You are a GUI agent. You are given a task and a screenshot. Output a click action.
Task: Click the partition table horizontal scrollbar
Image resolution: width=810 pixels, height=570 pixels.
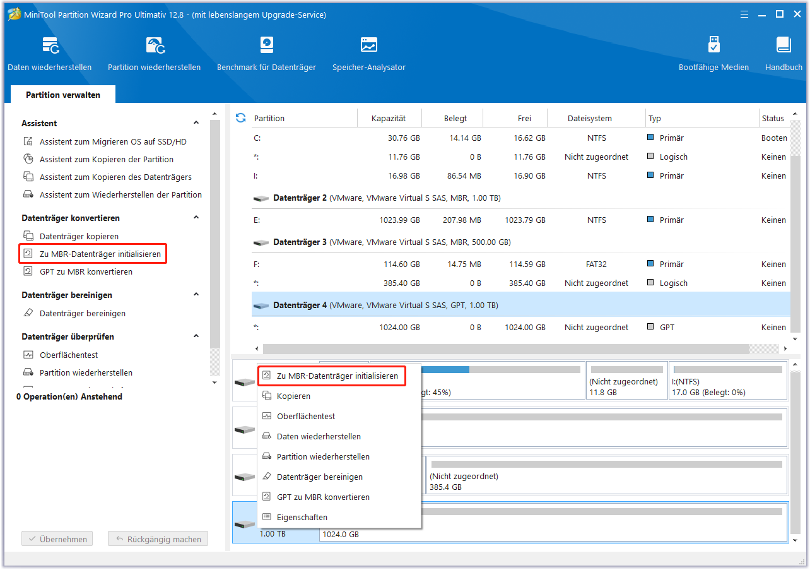pos(506,349)
